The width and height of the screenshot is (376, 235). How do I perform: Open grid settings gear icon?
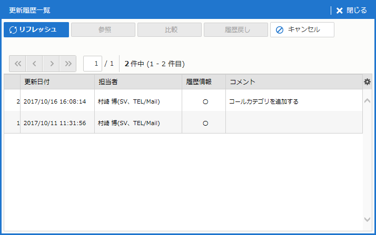(x=367, y=81)
